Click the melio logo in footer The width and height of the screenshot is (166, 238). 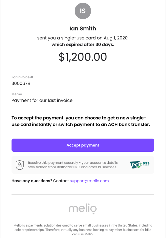(x=83, y=209)
